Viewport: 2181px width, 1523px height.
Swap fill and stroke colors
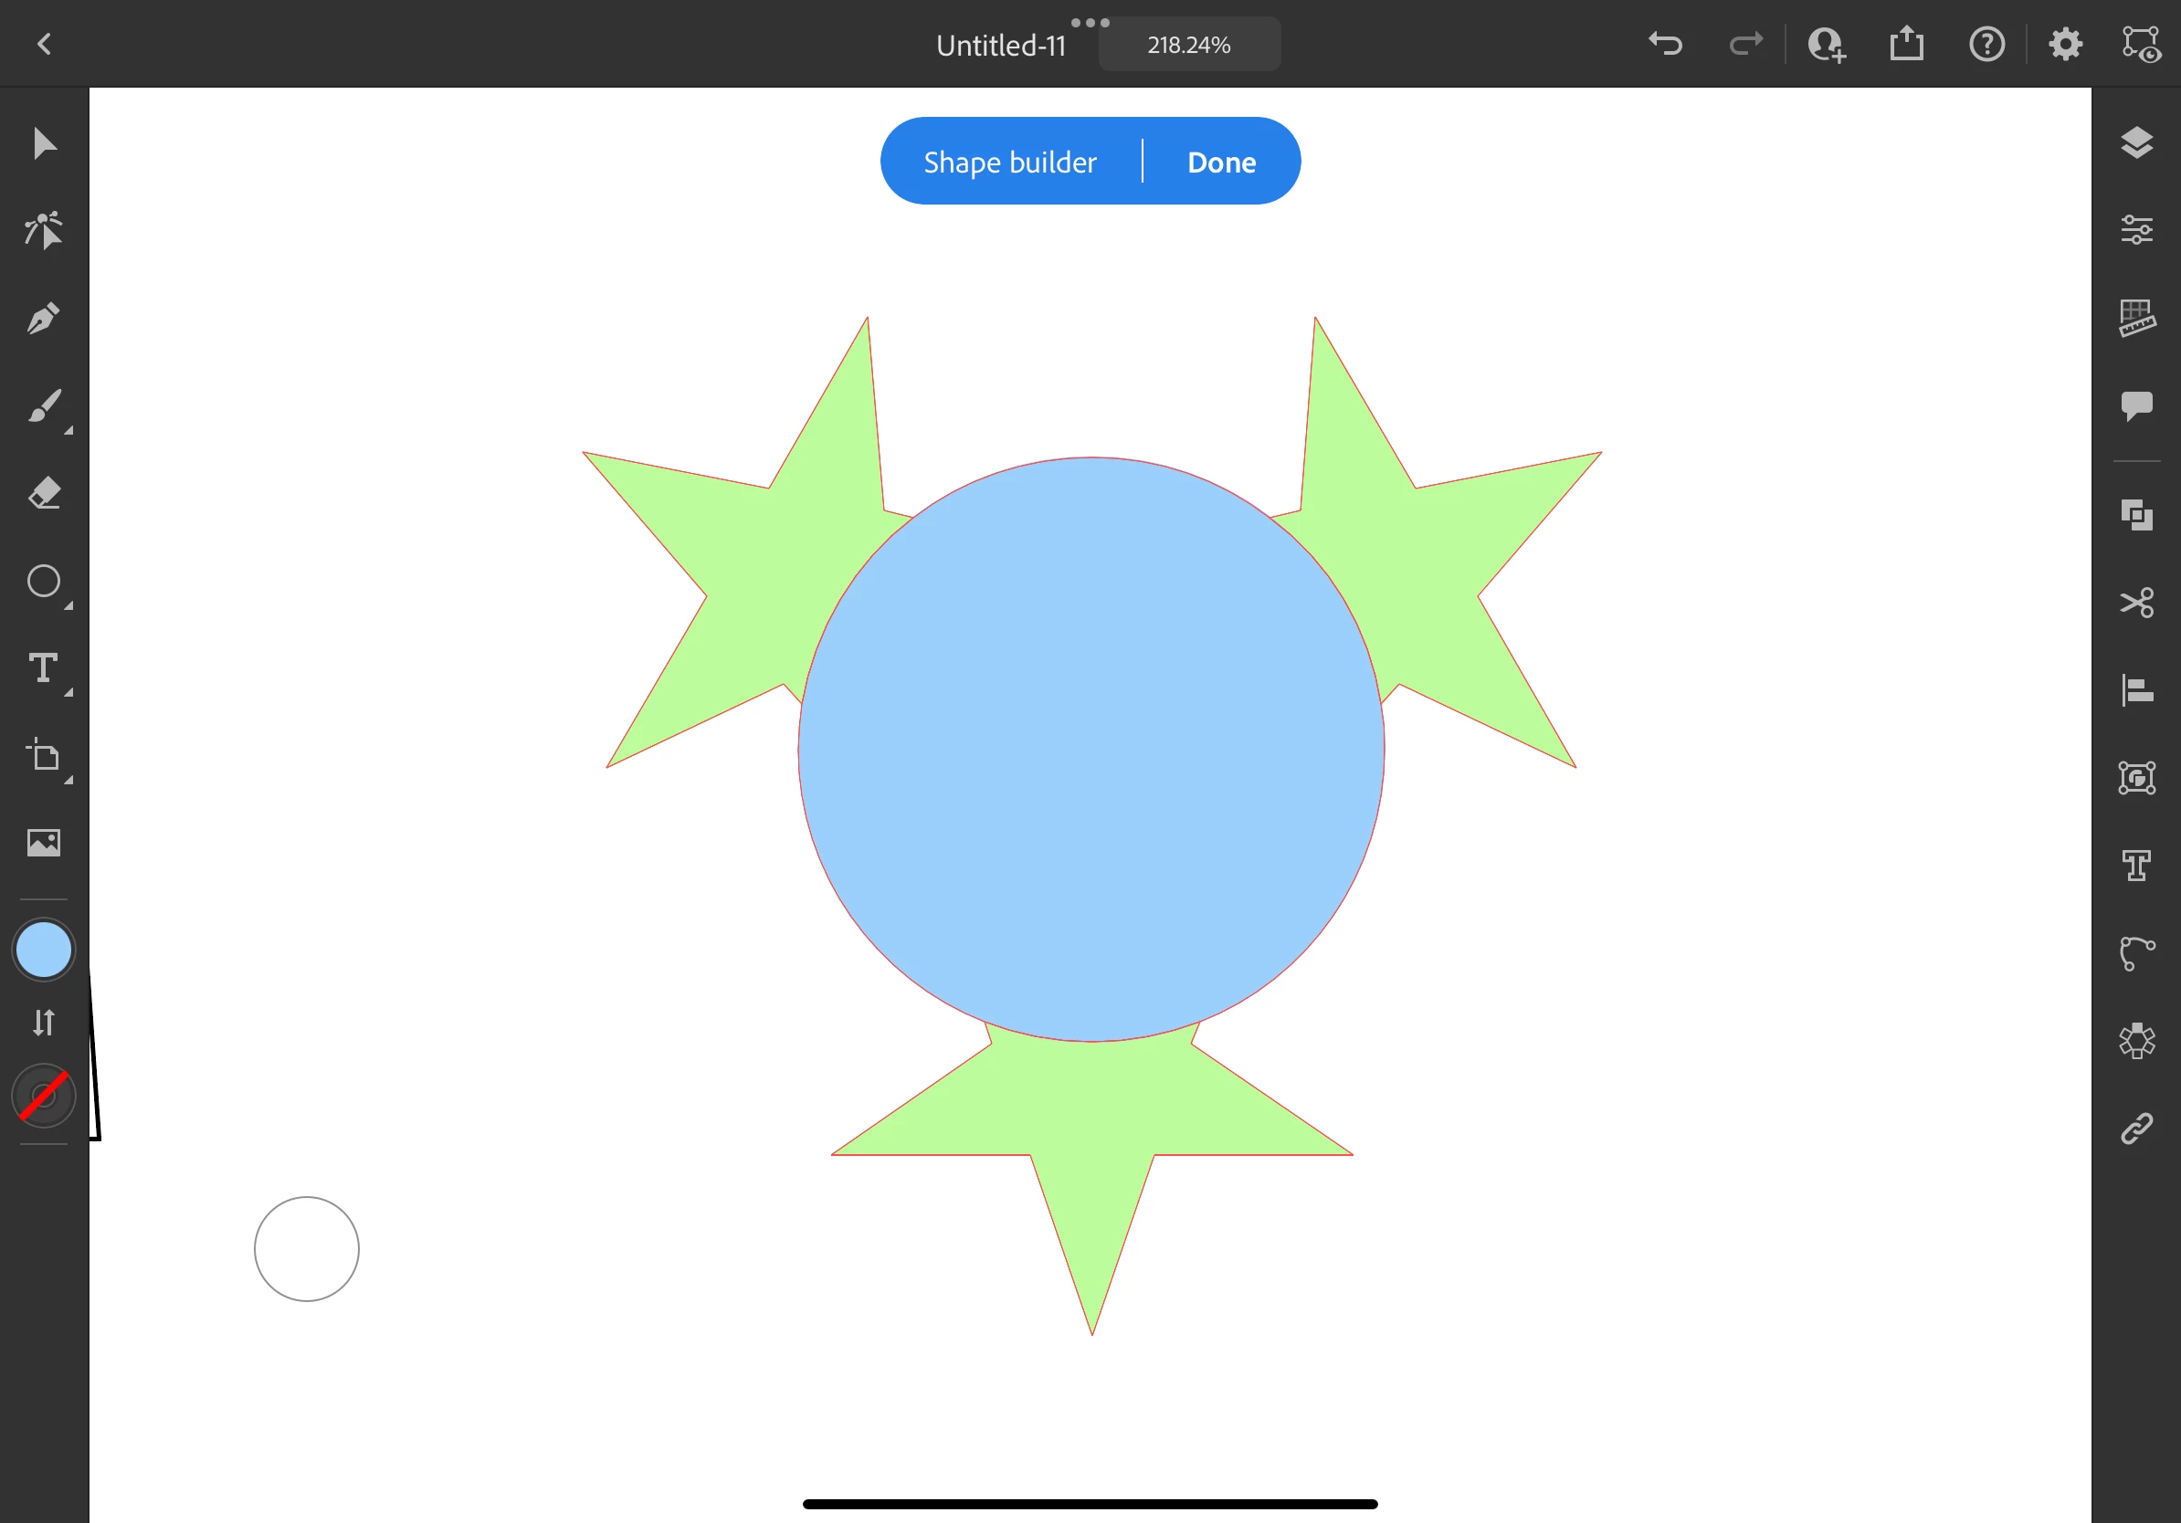[44, 1023]
